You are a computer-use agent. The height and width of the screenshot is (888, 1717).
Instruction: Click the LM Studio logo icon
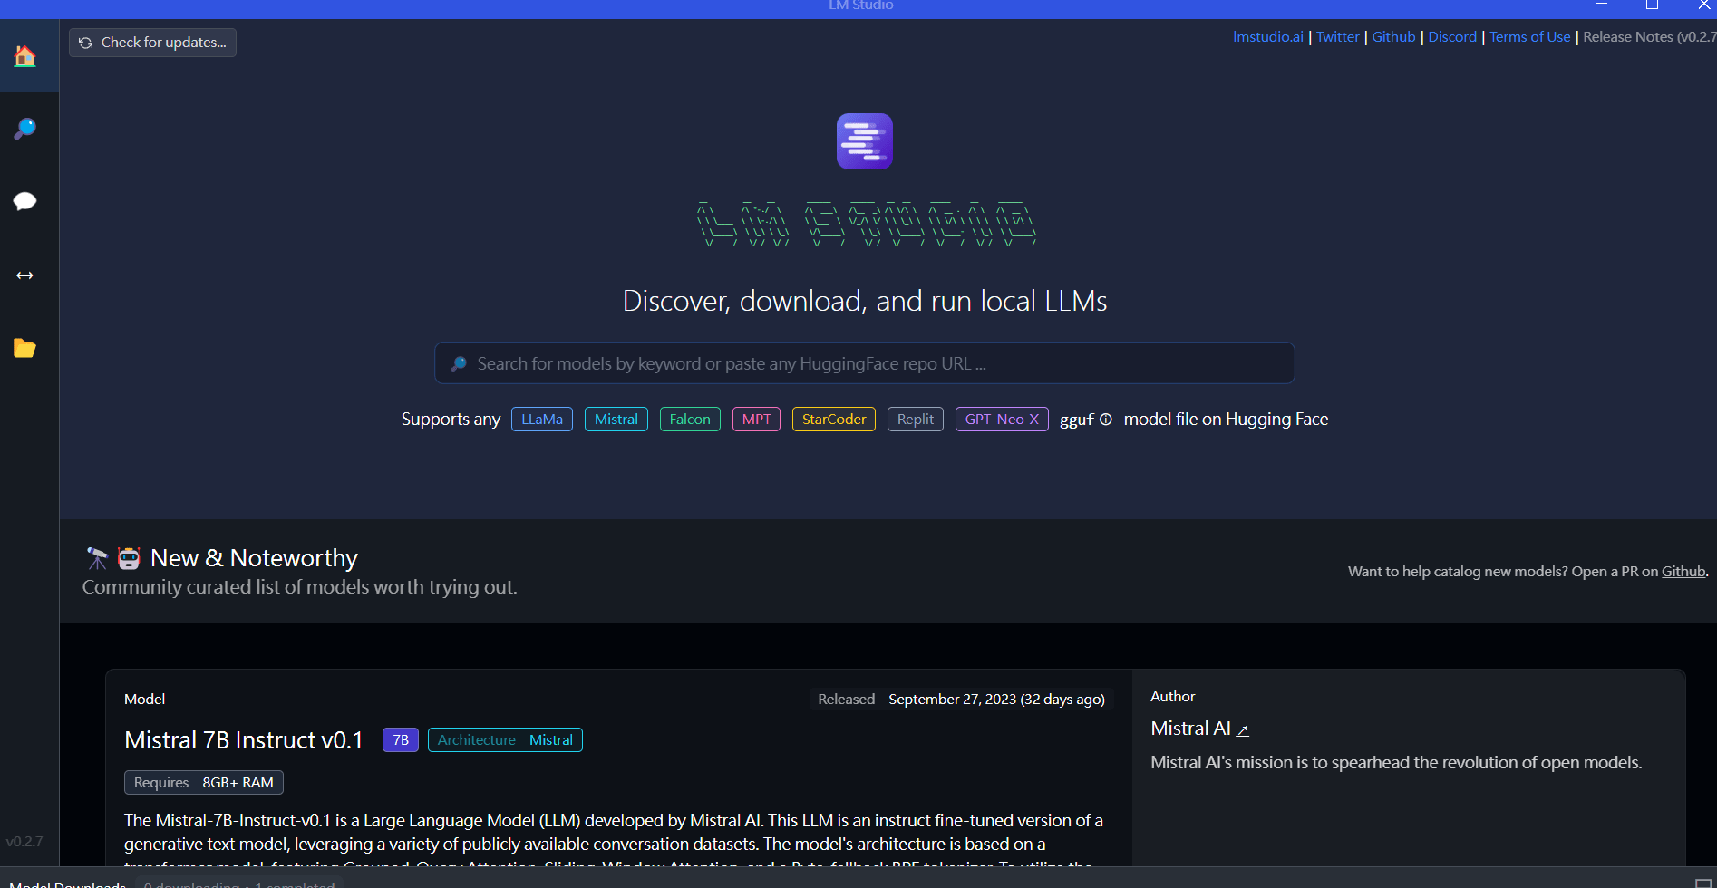click(x=865, y=141)
